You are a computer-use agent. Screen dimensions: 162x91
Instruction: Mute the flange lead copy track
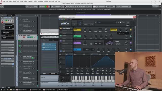coord(20,56)
